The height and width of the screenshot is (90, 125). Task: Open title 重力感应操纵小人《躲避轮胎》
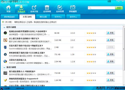22,72
